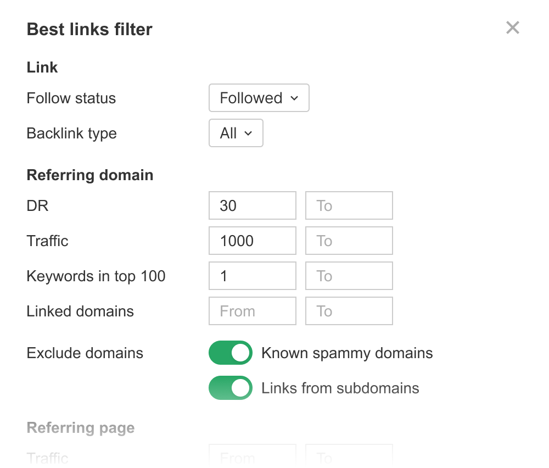This screenshot has height=468, width=549.
Task: Click the referring domain Traffic field containing 1000
Action: point(252,241)
